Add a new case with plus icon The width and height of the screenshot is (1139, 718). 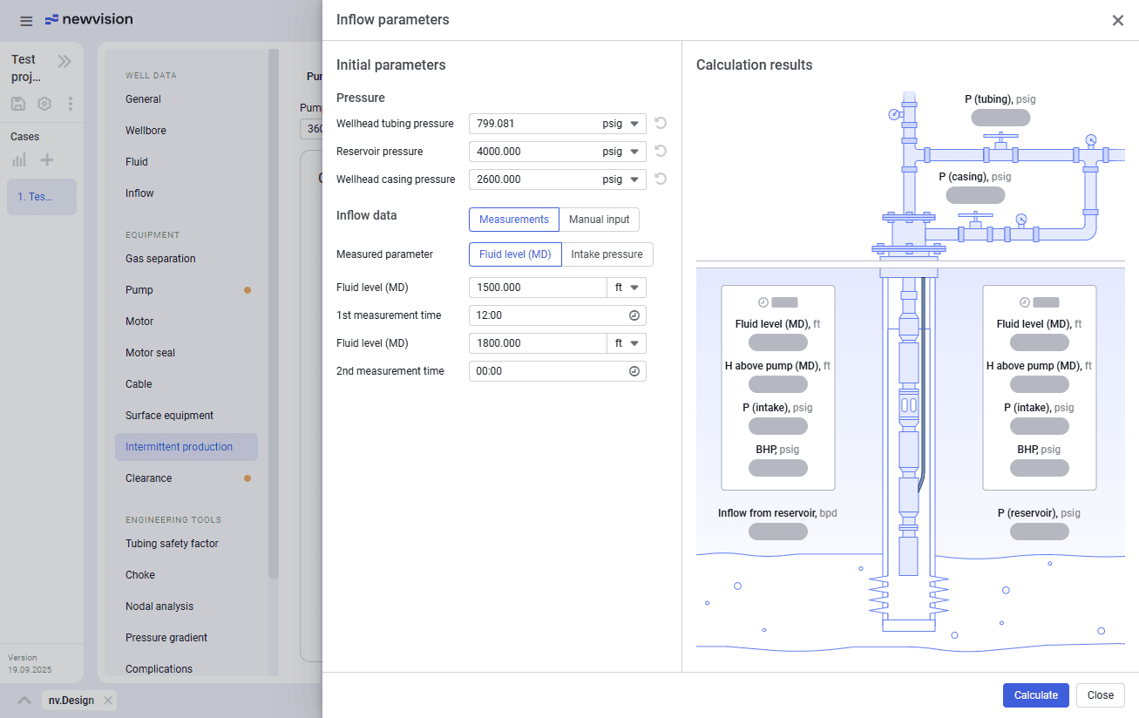(x=47, y=159)
